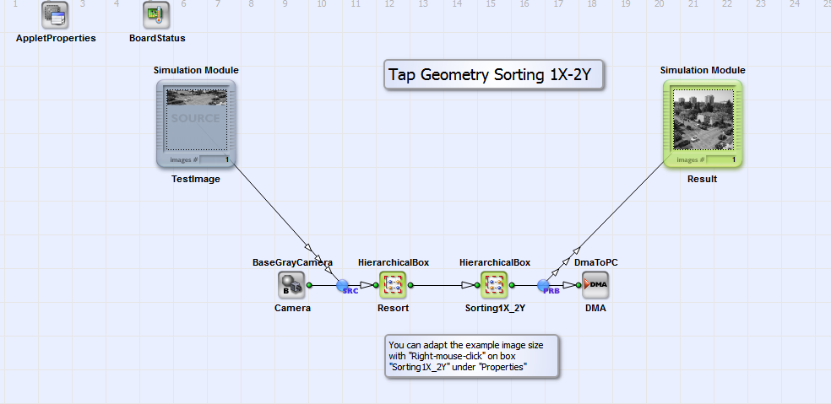The height and width of the screenshot is (404, 831).
Task: Click the blue SRC simulation probe
Action: pos(343,286)
